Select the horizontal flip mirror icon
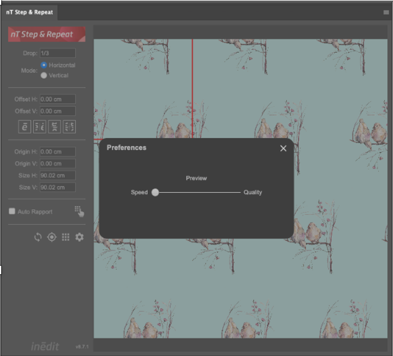 tap(40, 127)
